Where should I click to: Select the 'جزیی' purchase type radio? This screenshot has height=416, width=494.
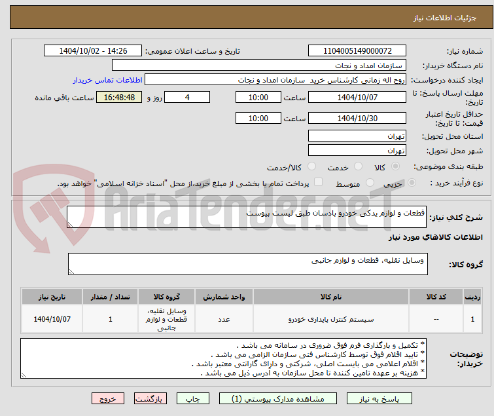point(412,183)
